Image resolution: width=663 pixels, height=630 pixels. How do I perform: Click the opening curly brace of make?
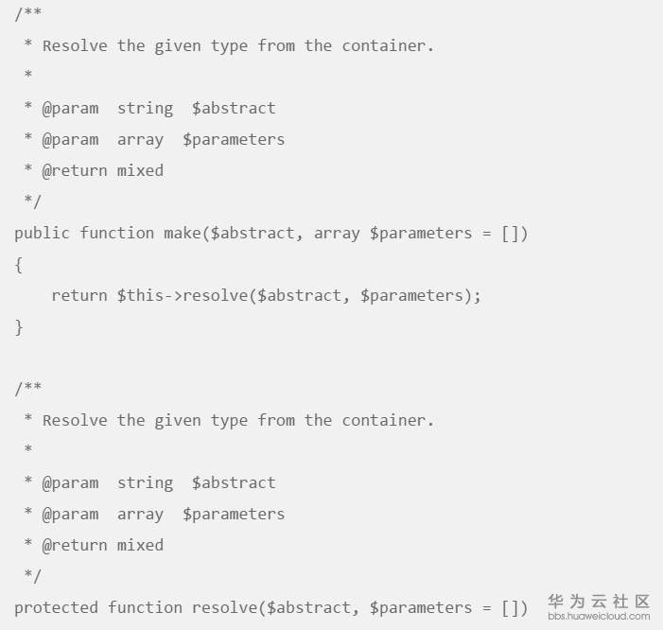(19, 264)
